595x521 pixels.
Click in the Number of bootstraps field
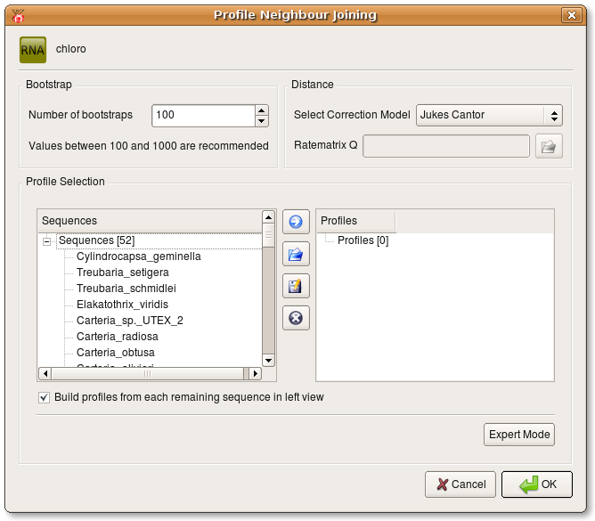tap(202, 116)
